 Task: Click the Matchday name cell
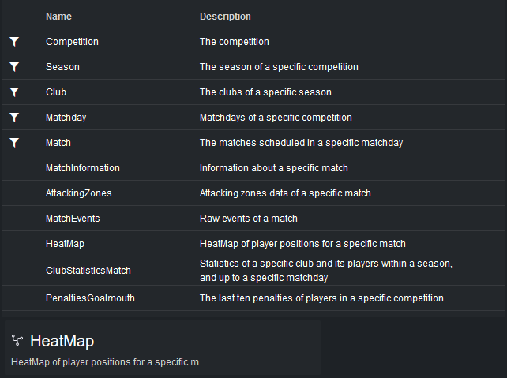point(66,118)
